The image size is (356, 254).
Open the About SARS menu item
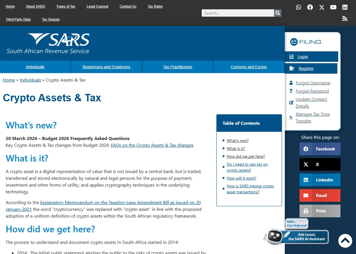[36, 7]
